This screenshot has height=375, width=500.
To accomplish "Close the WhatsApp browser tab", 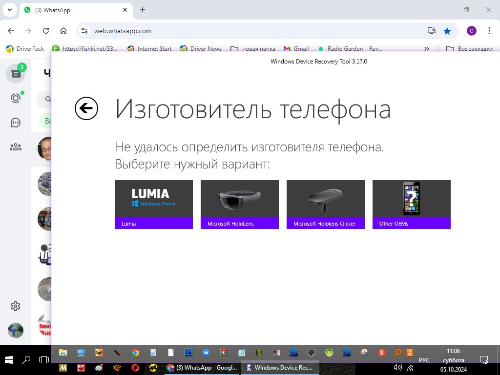I will point(125,10).
